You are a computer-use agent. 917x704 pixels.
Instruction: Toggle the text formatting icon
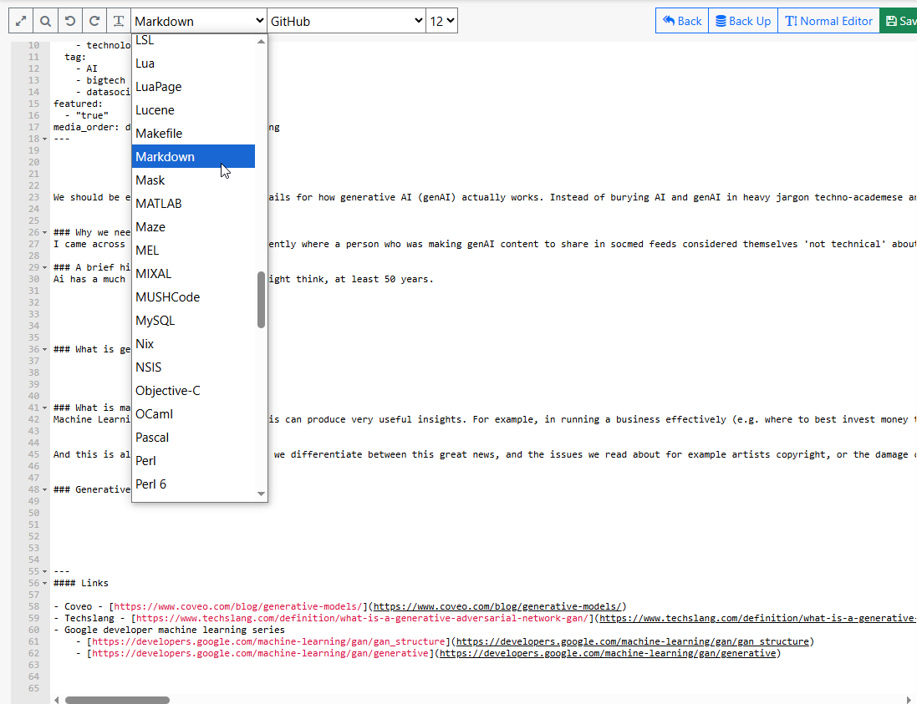point(118,21)
